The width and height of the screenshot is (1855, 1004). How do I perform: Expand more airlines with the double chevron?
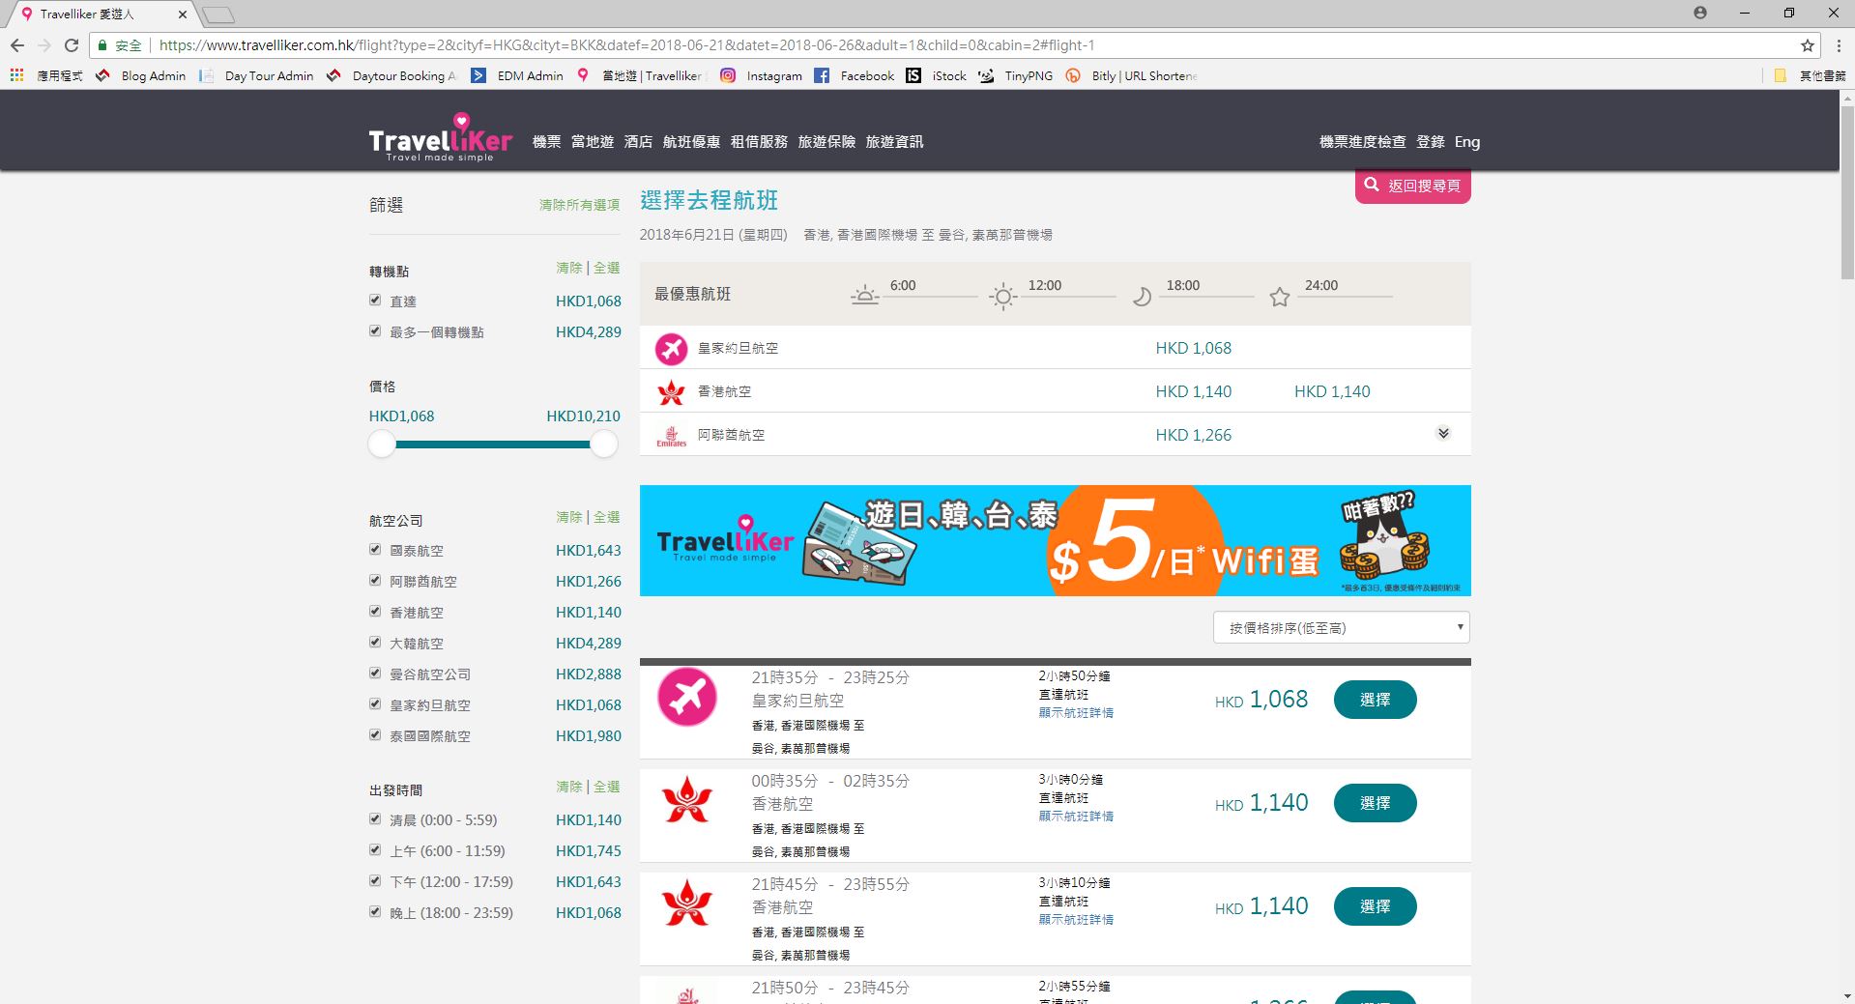tap(1443, 434)
